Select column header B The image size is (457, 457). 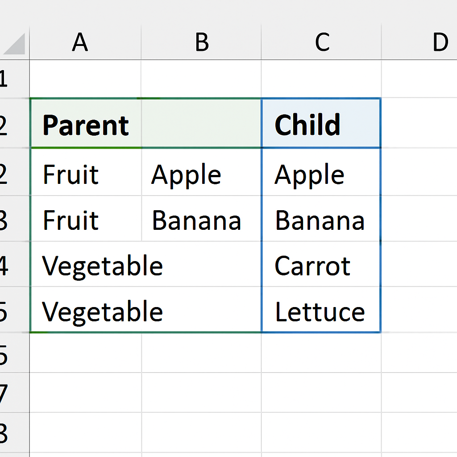pyautogui.click(x=202, y=42)
